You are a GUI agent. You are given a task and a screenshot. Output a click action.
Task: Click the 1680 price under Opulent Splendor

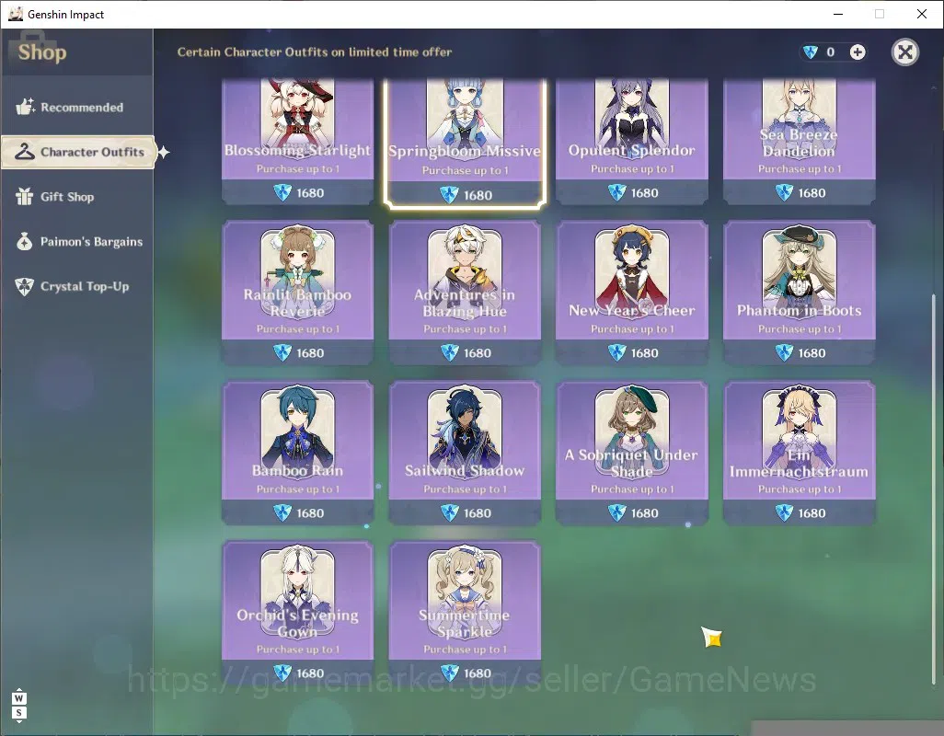[644, 193]
